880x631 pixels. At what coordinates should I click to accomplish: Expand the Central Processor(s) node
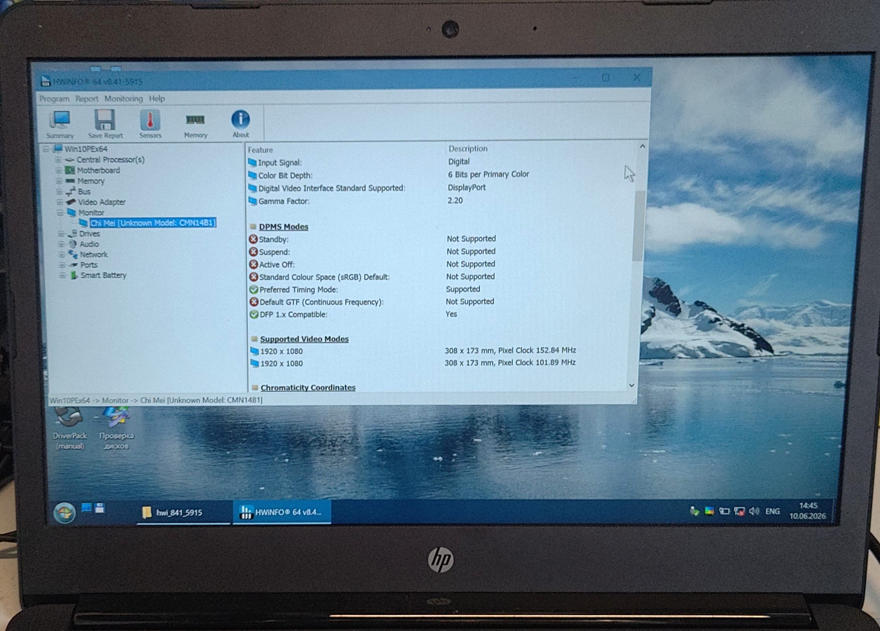tap(58, 160)
